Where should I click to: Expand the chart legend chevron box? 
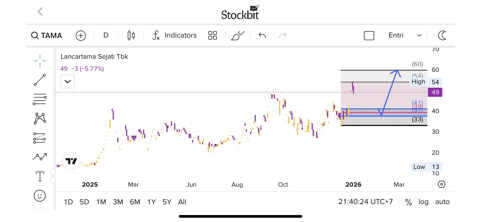(68, 82)
